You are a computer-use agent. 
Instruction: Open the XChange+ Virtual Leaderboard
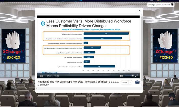[x=161, y=5]
